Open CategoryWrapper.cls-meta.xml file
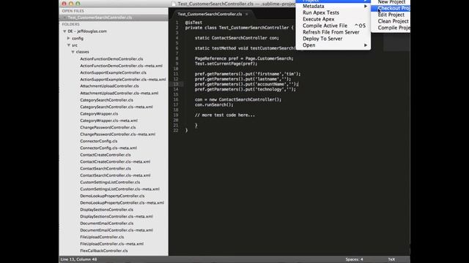 tap(109, 121)
